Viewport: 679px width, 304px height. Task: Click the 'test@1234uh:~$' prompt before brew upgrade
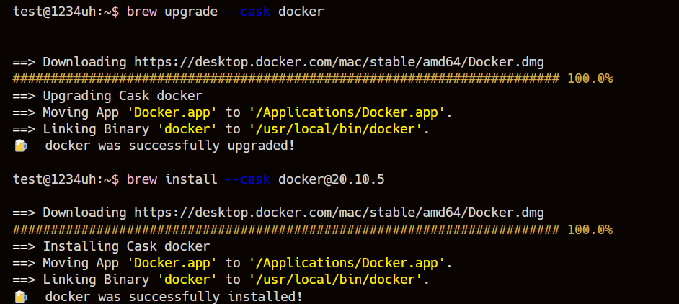(x=66, y=12)
